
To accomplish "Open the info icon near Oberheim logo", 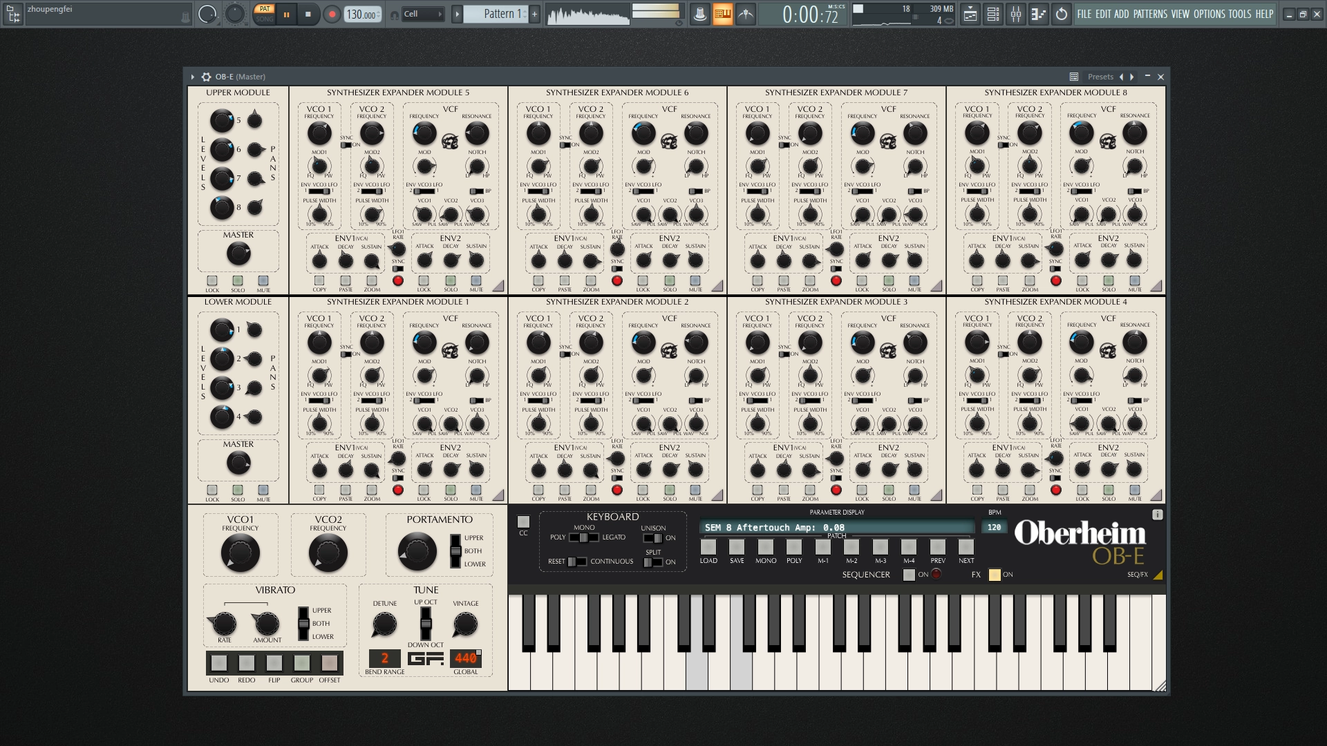I will 1158,515.
